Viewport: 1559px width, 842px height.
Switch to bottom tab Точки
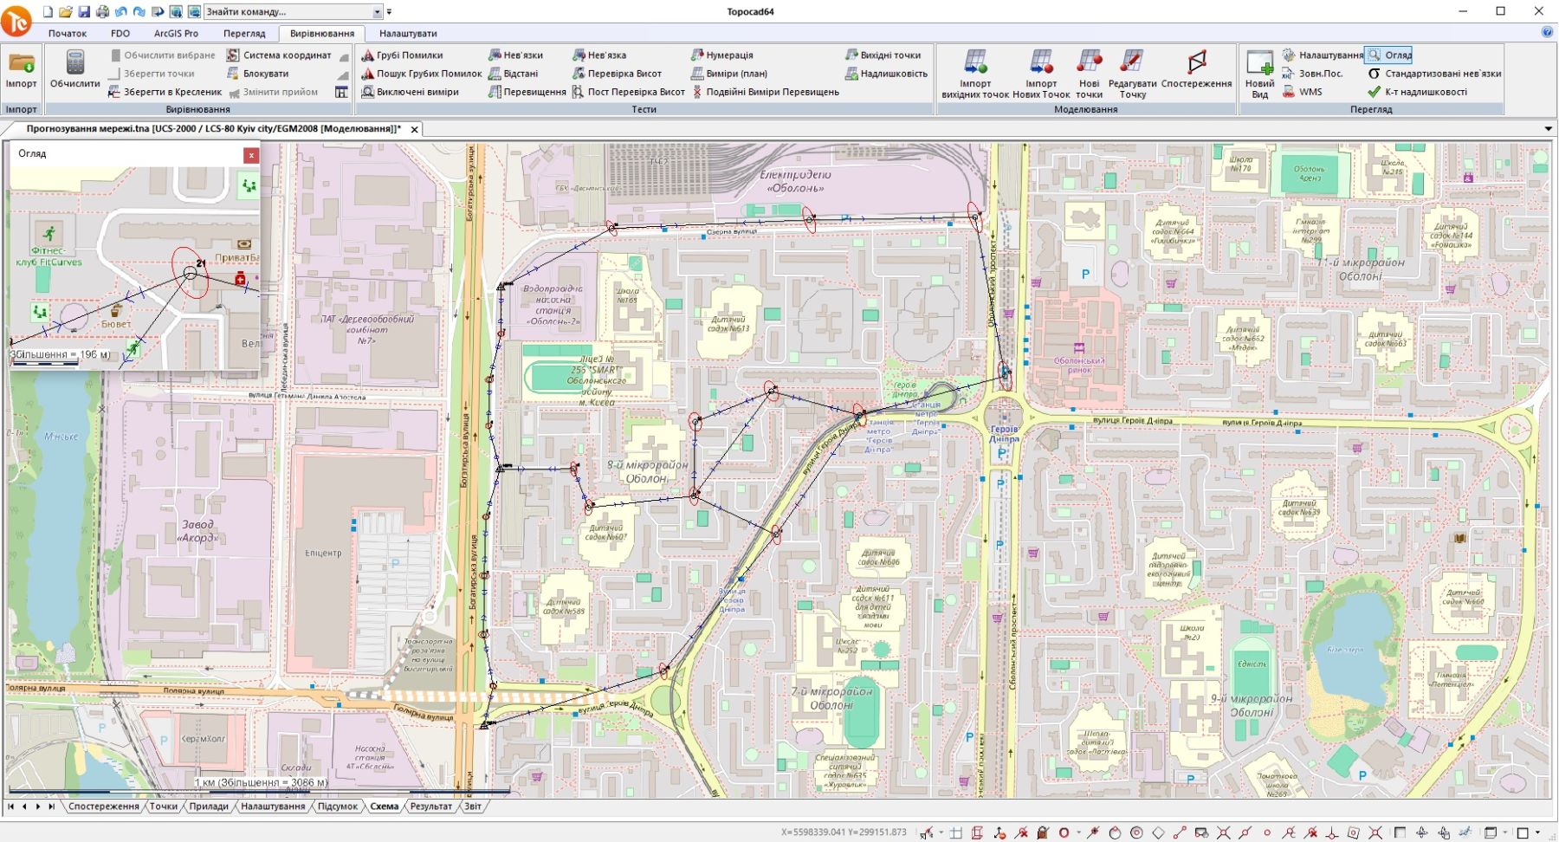point(163,806)
